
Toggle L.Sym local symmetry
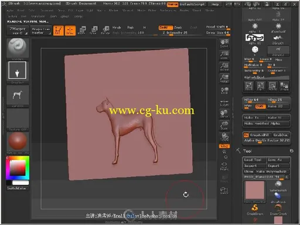click(x=224, y=103)
